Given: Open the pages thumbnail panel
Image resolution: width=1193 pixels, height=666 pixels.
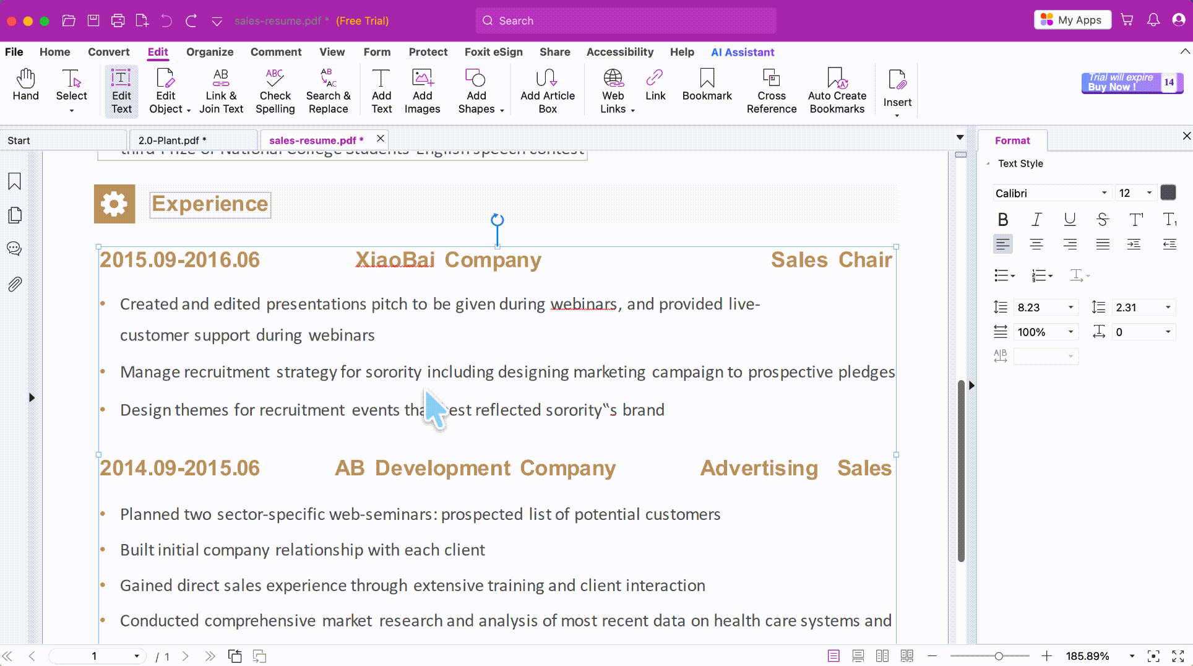Looking at the screenshot, I should [15, 215].
